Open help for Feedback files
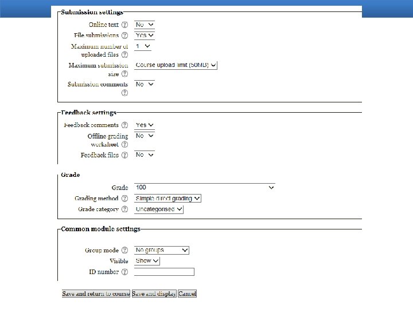The height and width of the screenshot is (309, 413). click(x=124, y=155)
